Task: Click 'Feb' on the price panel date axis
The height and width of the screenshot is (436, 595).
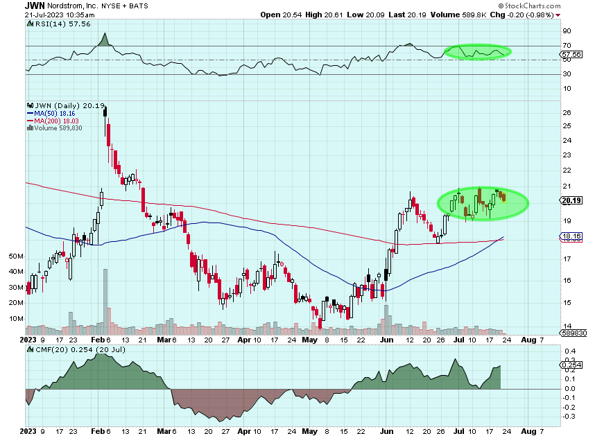Action: click(98, 340)
